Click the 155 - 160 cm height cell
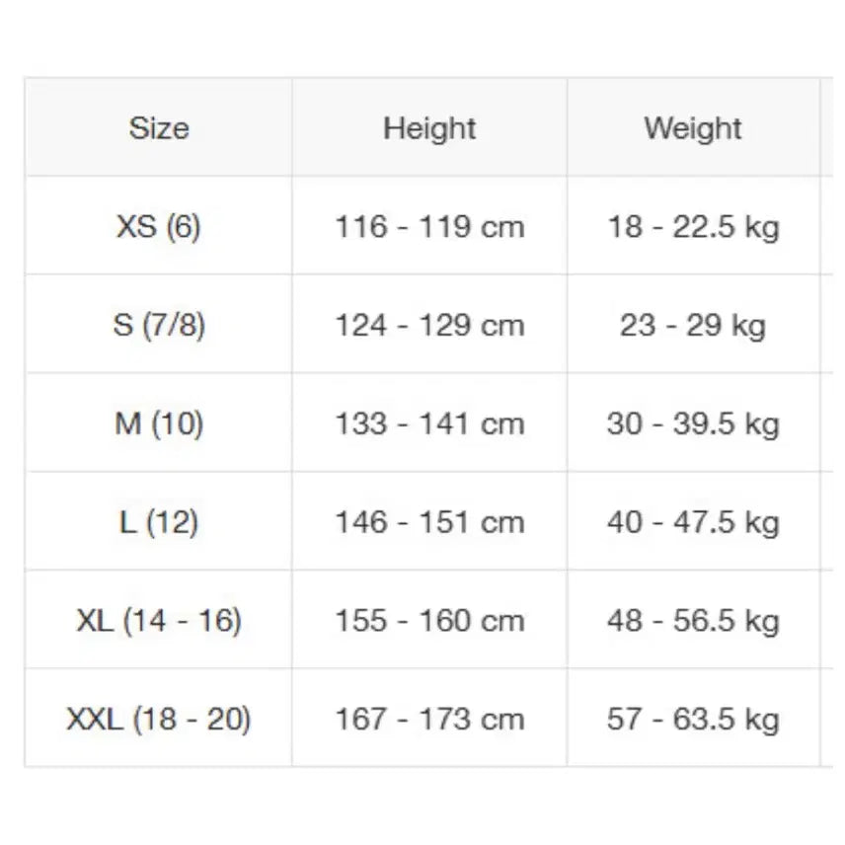Screen dimensions: 845x845 point(429,621)
